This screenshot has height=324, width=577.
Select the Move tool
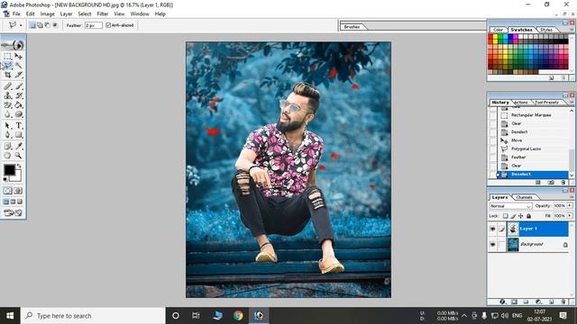pyautogui.click(x=18, y=56)
